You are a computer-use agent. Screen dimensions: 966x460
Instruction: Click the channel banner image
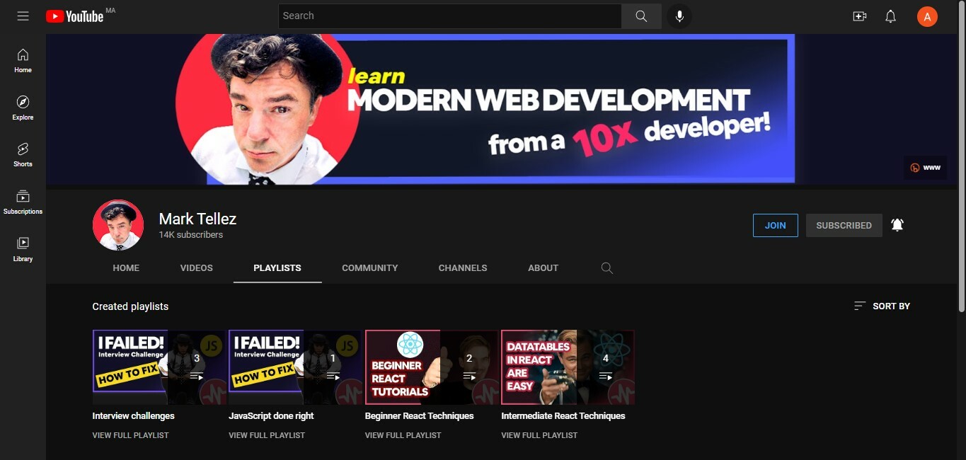501,109
